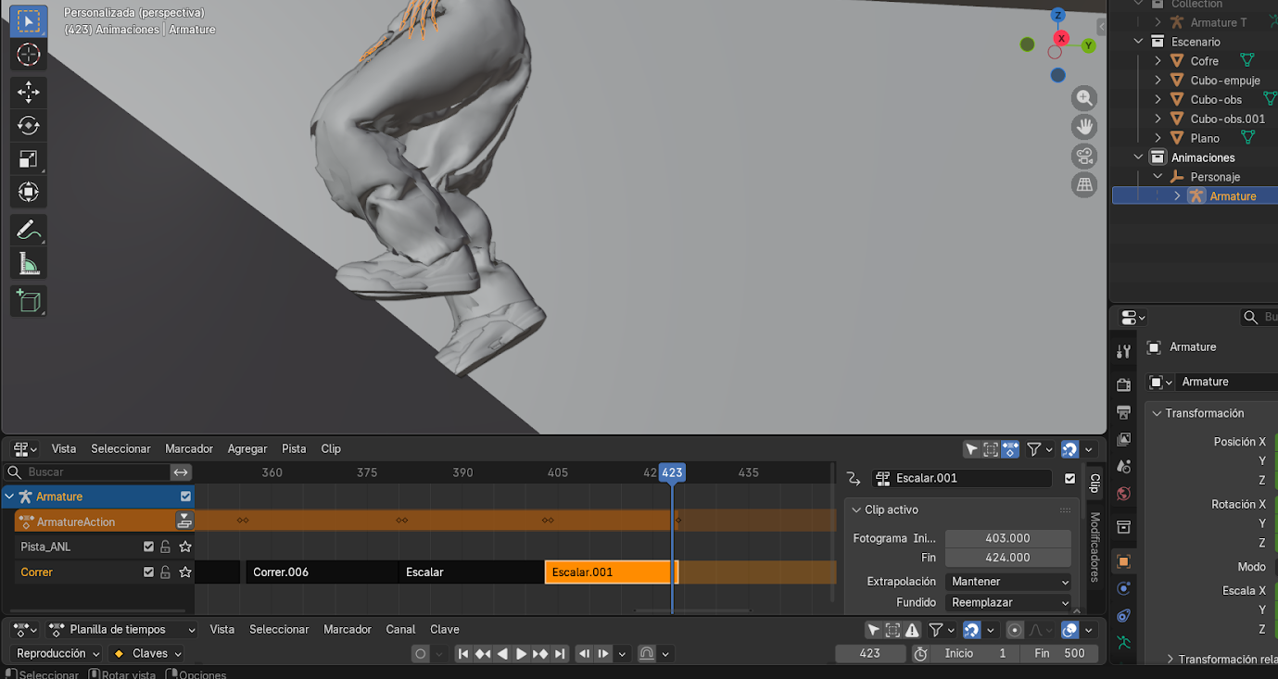Pick the Add Cube tool

pos(28,301)
